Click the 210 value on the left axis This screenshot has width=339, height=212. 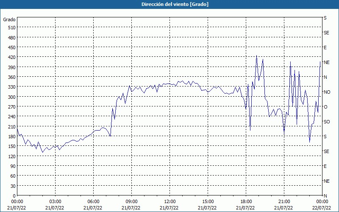pyautogui.click(x=12, y=126)
